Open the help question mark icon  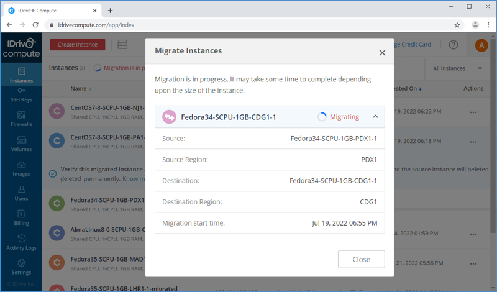click(x=454, y=45)
